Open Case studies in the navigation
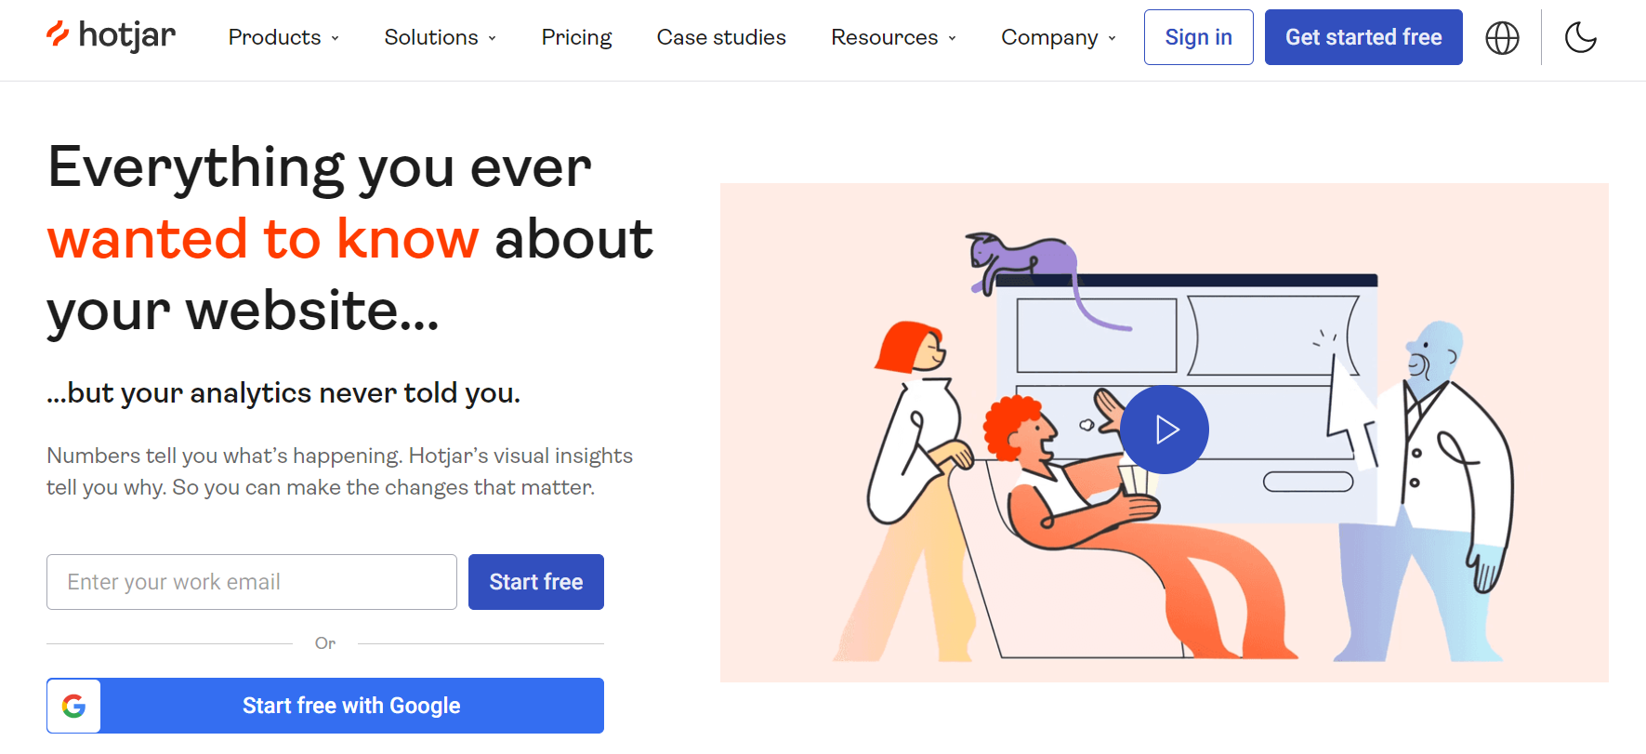 coord(721,37)
